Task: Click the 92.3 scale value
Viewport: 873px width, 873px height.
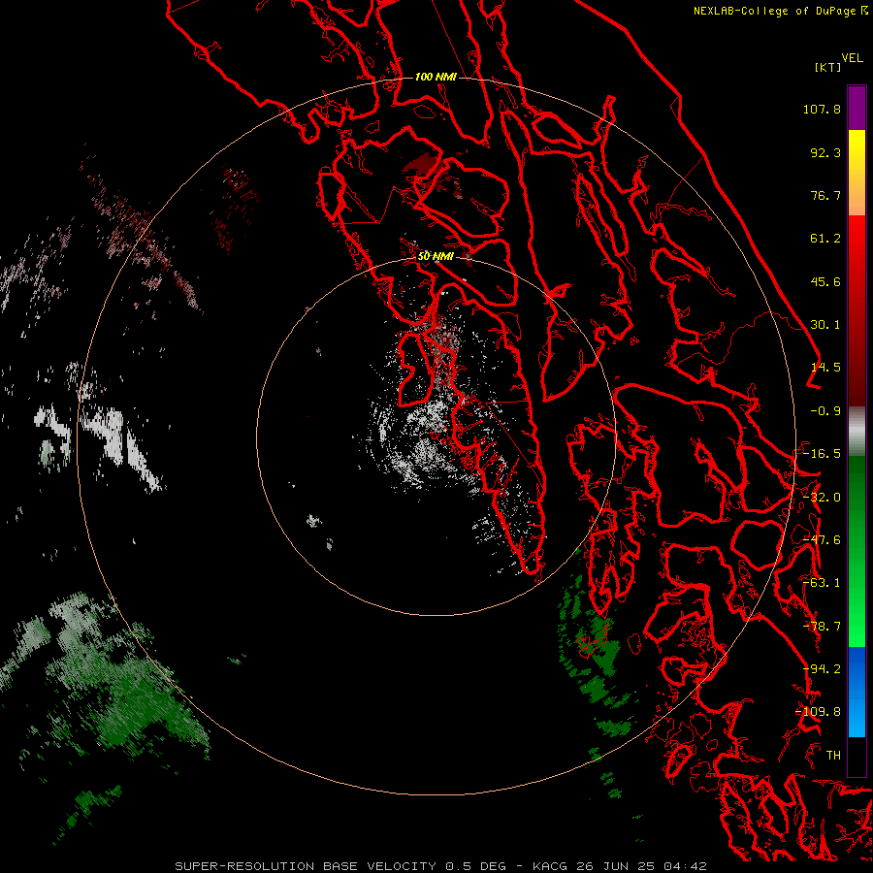Action: 825,152
